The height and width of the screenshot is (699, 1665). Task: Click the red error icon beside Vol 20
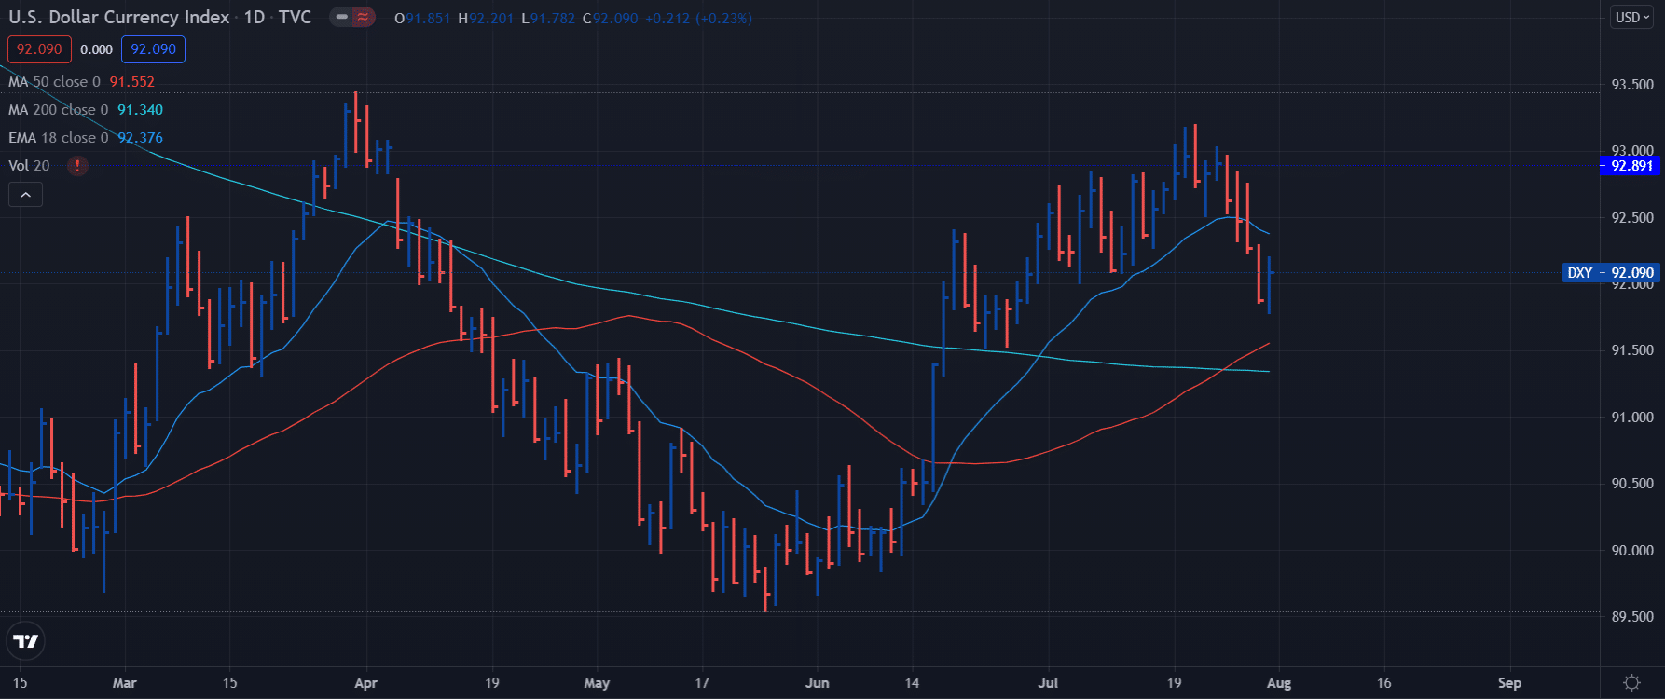(x=77, y=166)
